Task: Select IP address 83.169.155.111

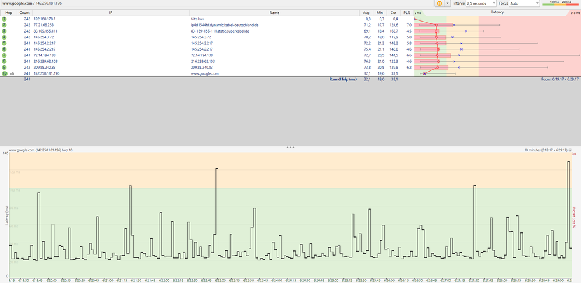Action: click(45, 31)
